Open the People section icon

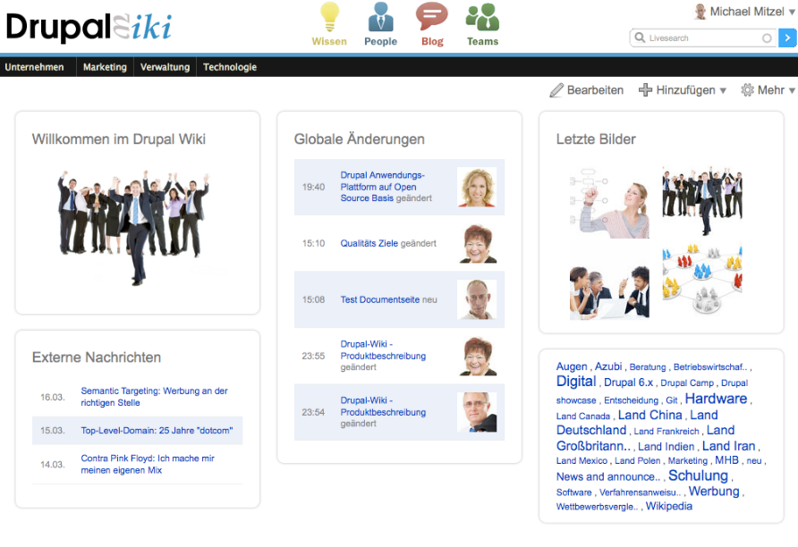[381, 17]
